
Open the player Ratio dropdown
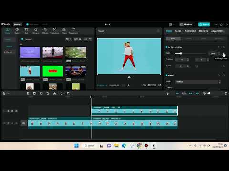[152, 85]
